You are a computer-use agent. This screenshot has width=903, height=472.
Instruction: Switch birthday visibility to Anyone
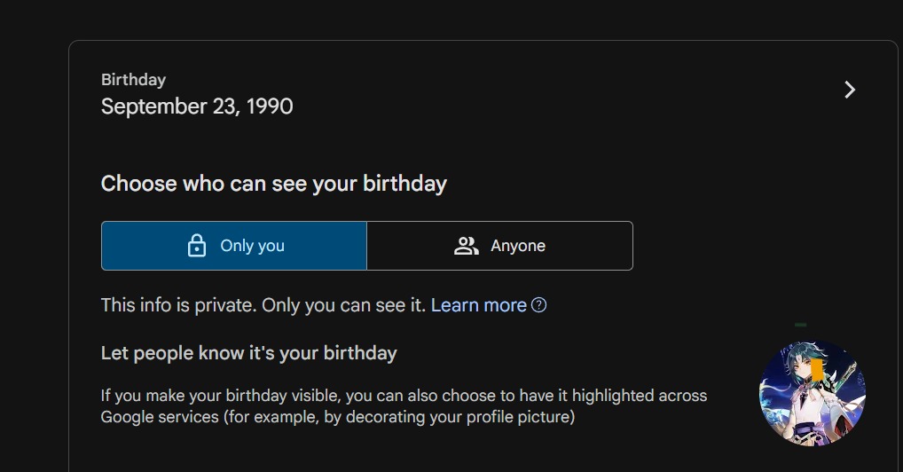500,246
